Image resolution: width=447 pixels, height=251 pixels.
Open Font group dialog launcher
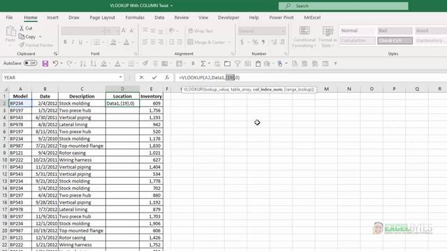136,54
